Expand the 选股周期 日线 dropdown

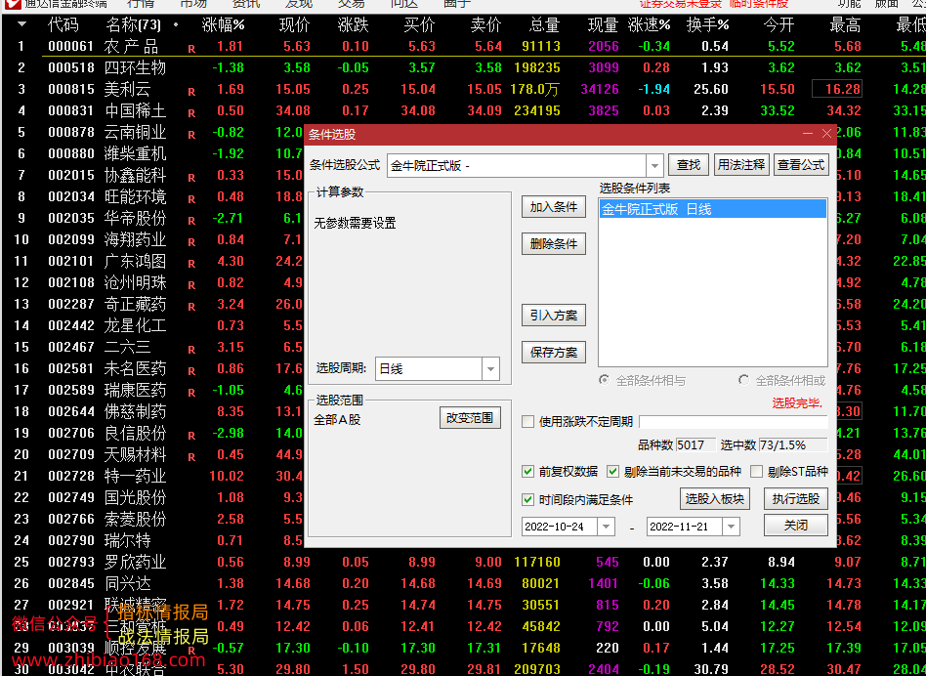click(490, 369)
